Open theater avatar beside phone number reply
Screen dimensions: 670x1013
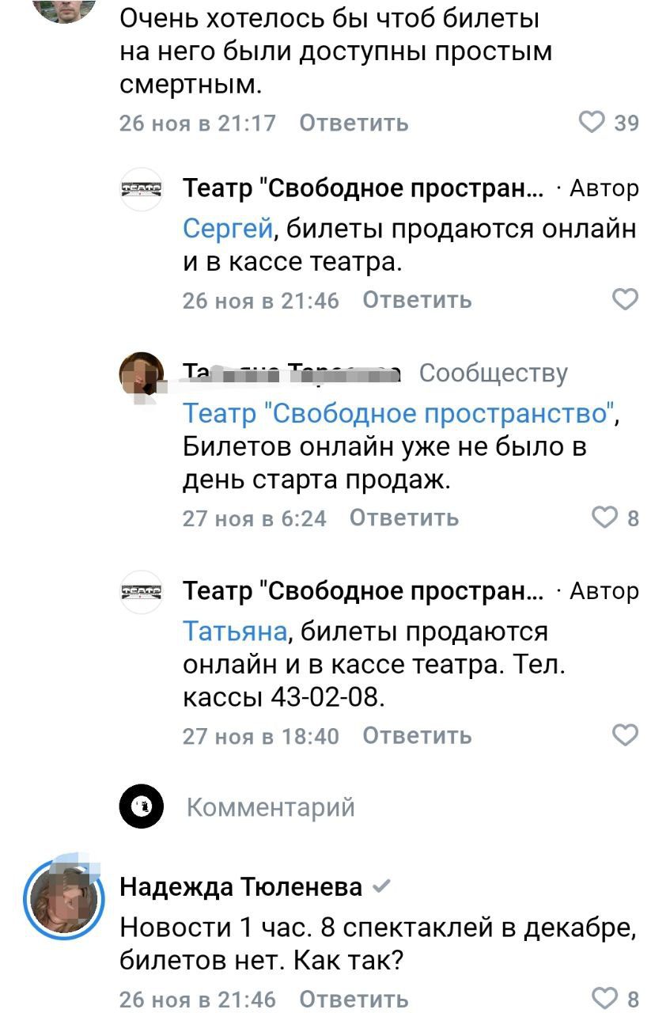tap(142, 591)
